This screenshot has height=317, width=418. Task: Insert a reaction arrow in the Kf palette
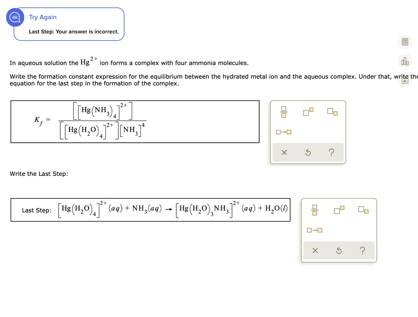284,132
